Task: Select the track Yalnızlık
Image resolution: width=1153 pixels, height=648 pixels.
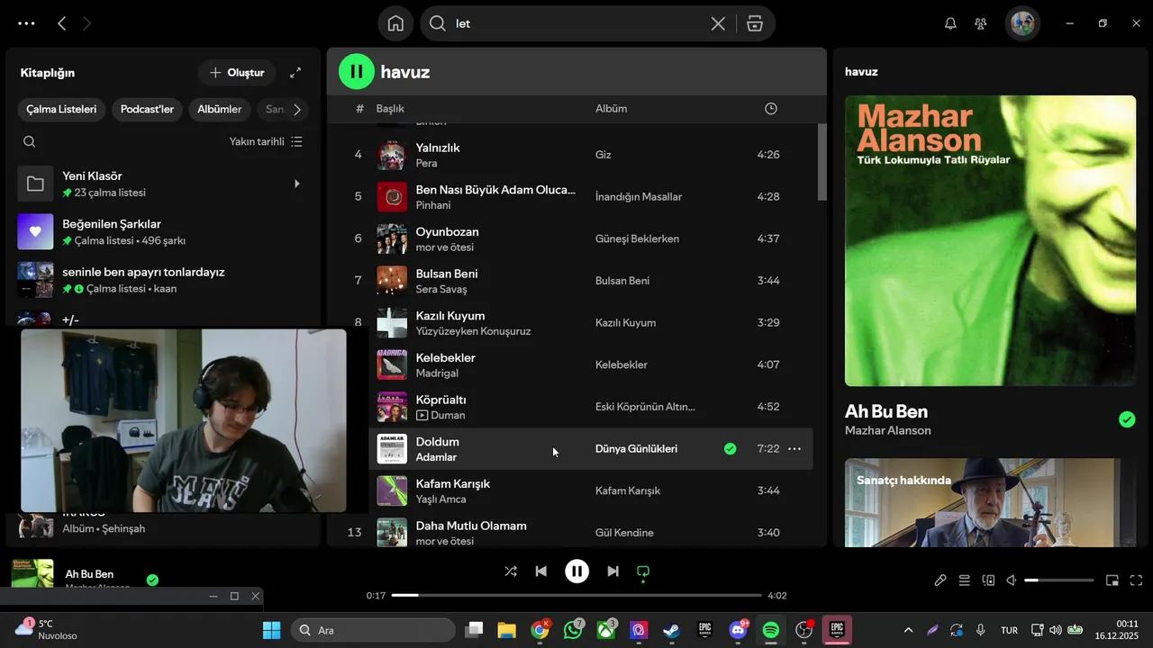Action: coord(438,148)
